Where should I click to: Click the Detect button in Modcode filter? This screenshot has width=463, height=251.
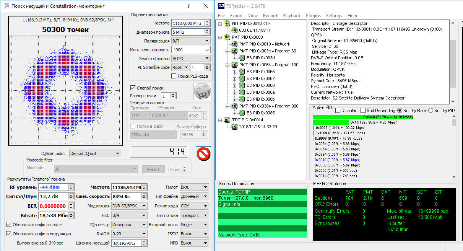153,169
